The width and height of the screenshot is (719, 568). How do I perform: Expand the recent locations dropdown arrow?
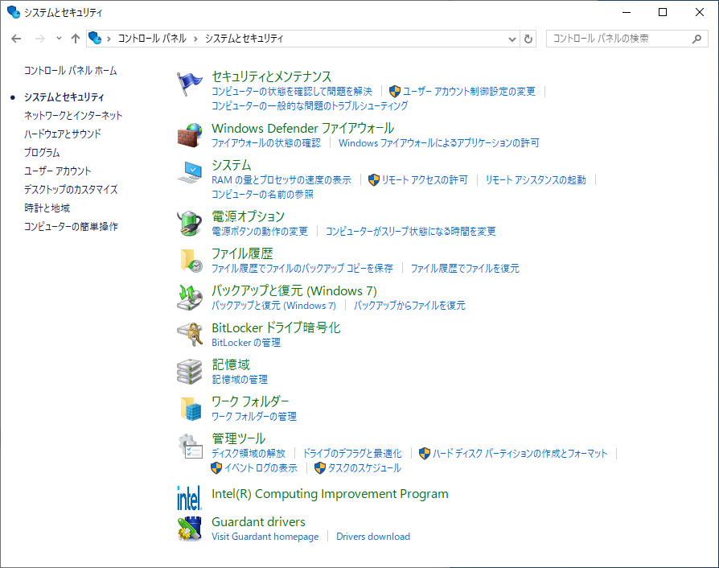(59, 39)
